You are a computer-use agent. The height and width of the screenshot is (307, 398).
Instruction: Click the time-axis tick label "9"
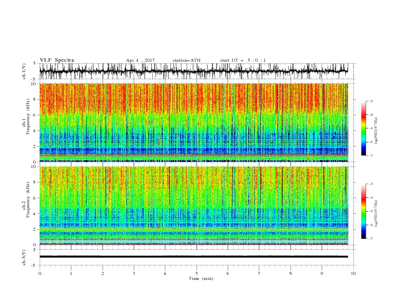point(322,273)
